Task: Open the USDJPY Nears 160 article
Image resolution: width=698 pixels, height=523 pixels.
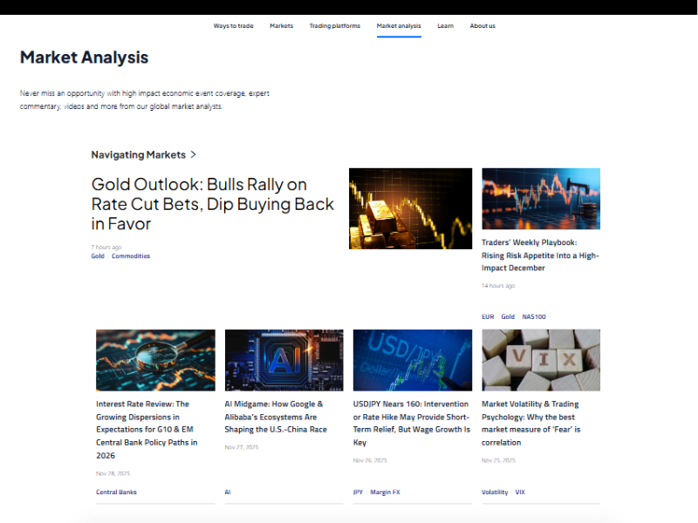Action: tap(412, 423)
